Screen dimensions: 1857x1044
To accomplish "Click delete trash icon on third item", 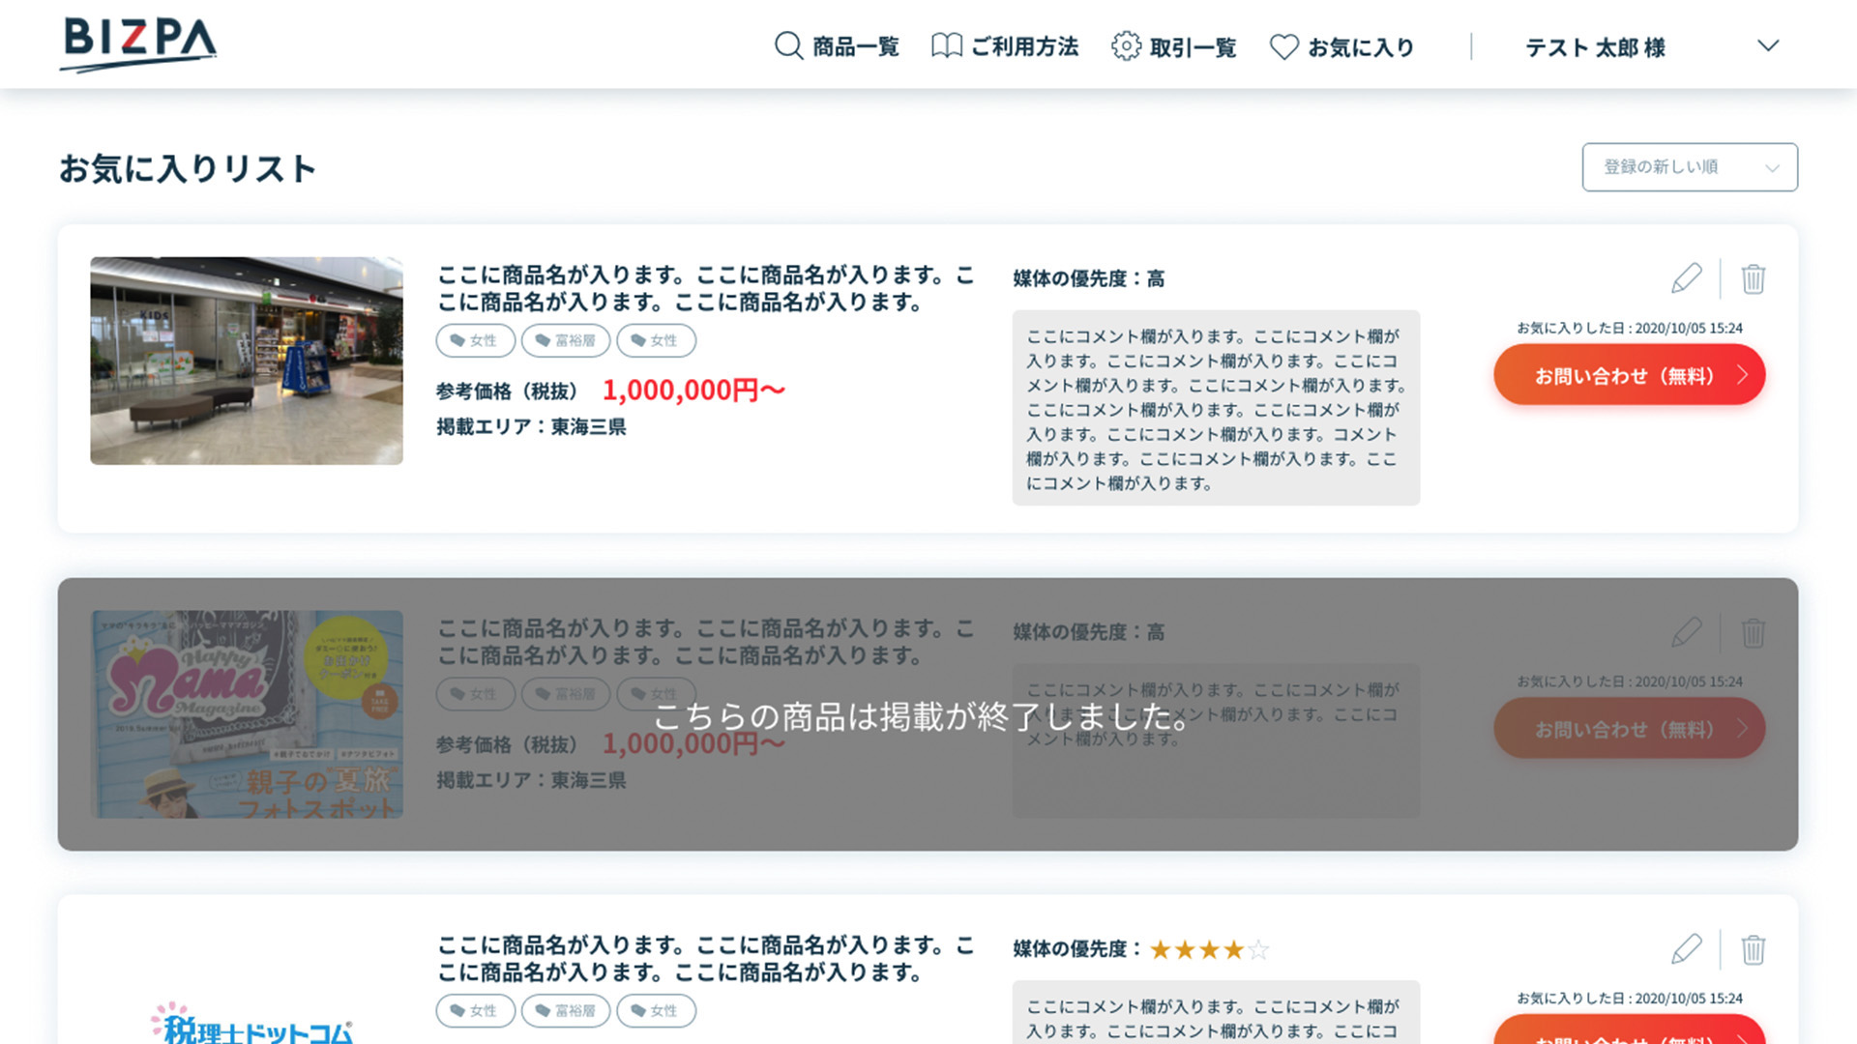I will [1754, 949].
